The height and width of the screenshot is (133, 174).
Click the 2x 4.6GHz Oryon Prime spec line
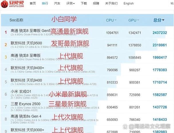[x=44, y=35]
